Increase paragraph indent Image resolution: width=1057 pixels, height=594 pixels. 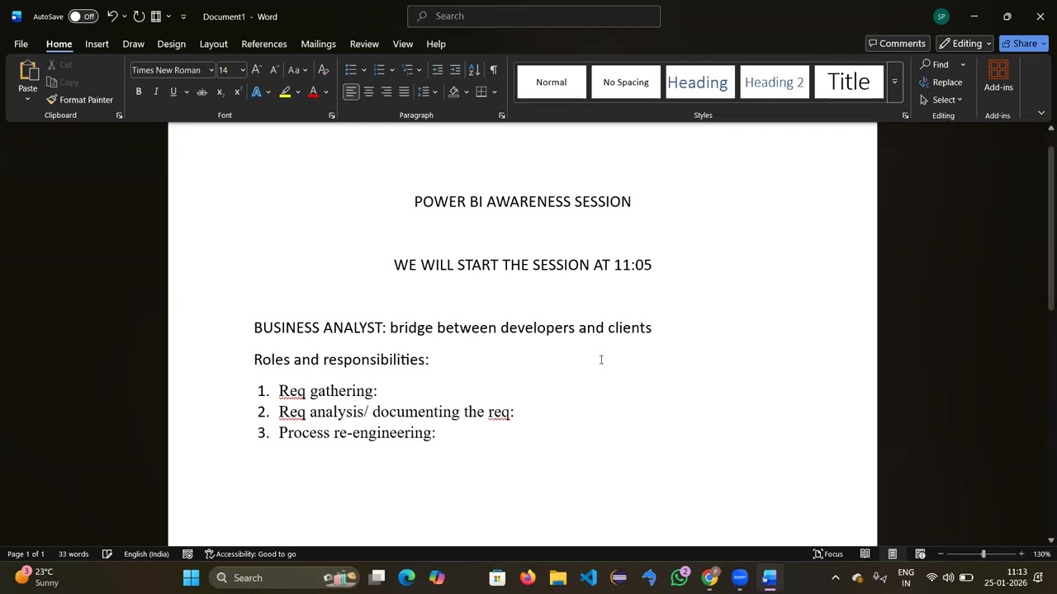coord(455,70)
